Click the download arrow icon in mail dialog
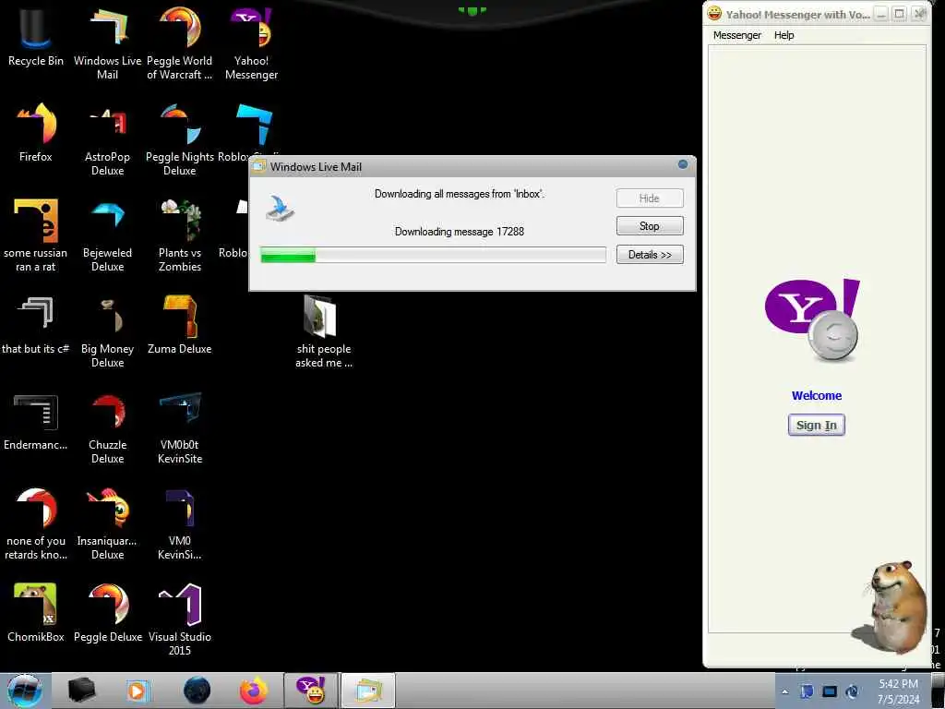 280,208
